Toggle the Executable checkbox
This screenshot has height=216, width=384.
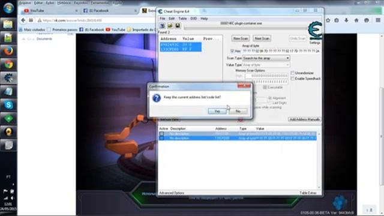[265, 88]
